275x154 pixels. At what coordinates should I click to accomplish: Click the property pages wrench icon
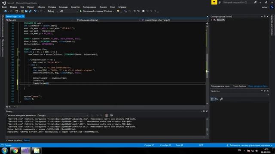point(221,99)
